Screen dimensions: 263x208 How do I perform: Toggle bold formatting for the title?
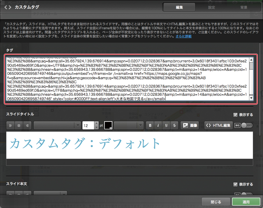pos(150,125)
